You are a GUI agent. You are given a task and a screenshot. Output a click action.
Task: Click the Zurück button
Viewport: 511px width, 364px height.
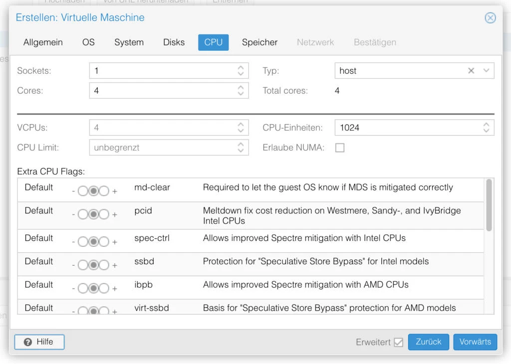click(x=428, y=342)
